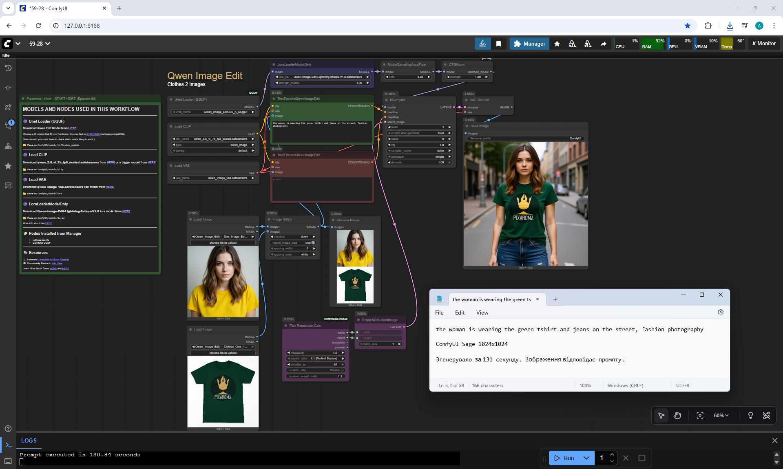Open the 60% zoom level dropdown
Viewport: 783px width, 469px height.
721,416
